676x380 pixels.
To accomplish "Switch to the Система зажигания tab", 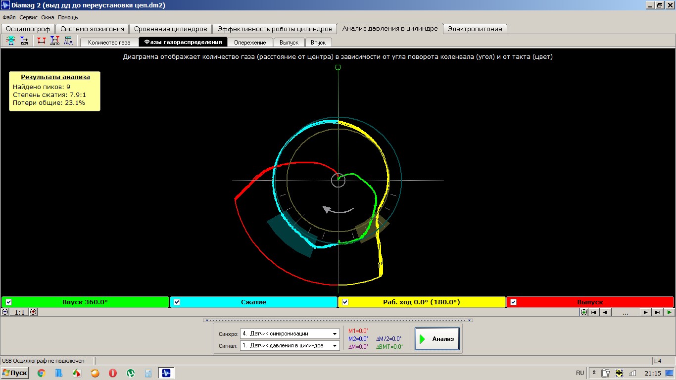I will (x=92, y=29).
